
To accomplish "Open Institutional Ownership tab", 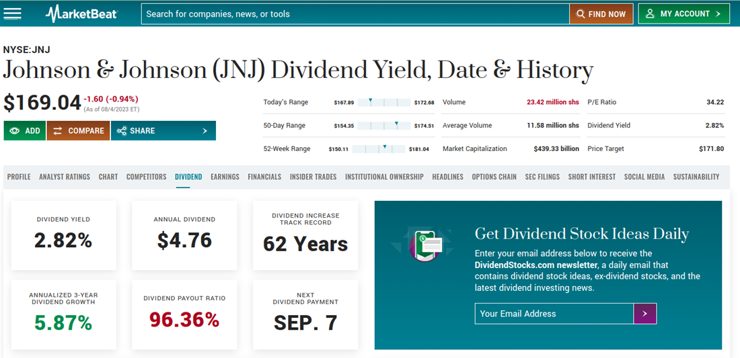I will point(384,177).
